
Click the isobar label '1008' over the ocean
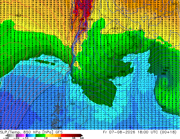[122, 71]
